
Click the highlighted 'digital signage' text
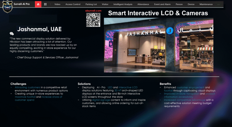click(101, 100)
